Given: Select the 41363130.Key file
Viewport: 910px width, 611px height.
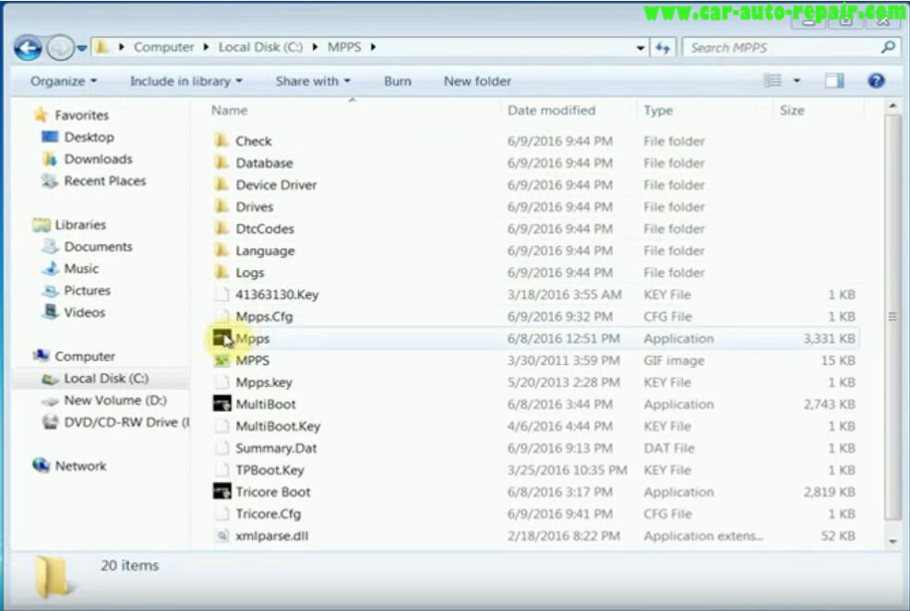Looking at the screenshot, I should (277, 295).
